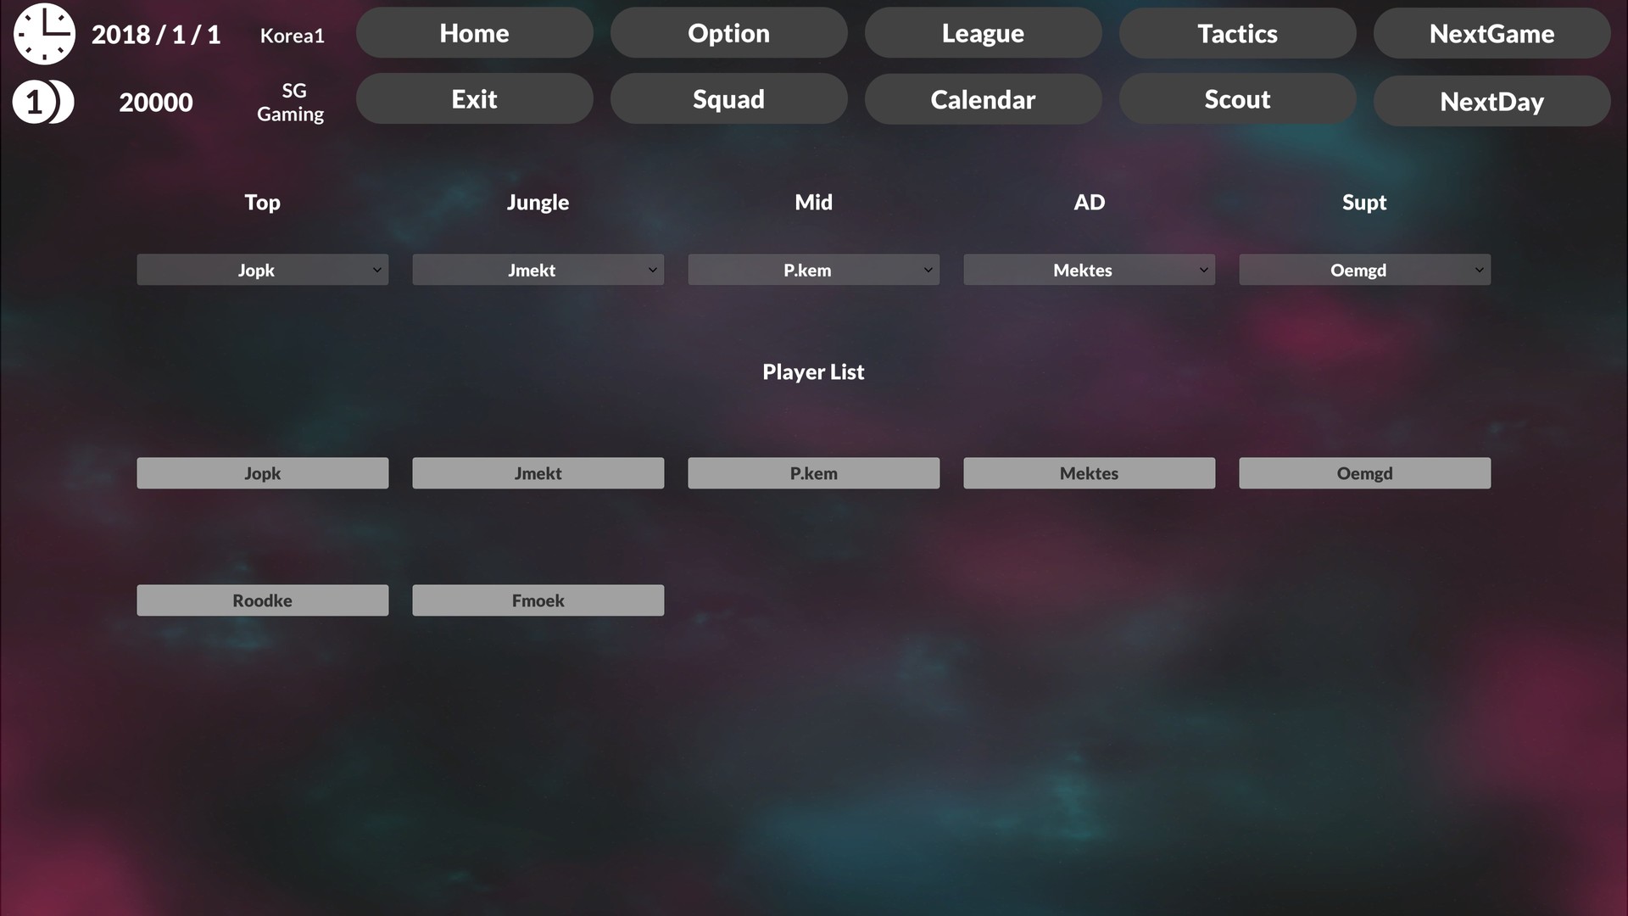Click the NextGame button
The image size is (1628, 916).
(1491, 32)
